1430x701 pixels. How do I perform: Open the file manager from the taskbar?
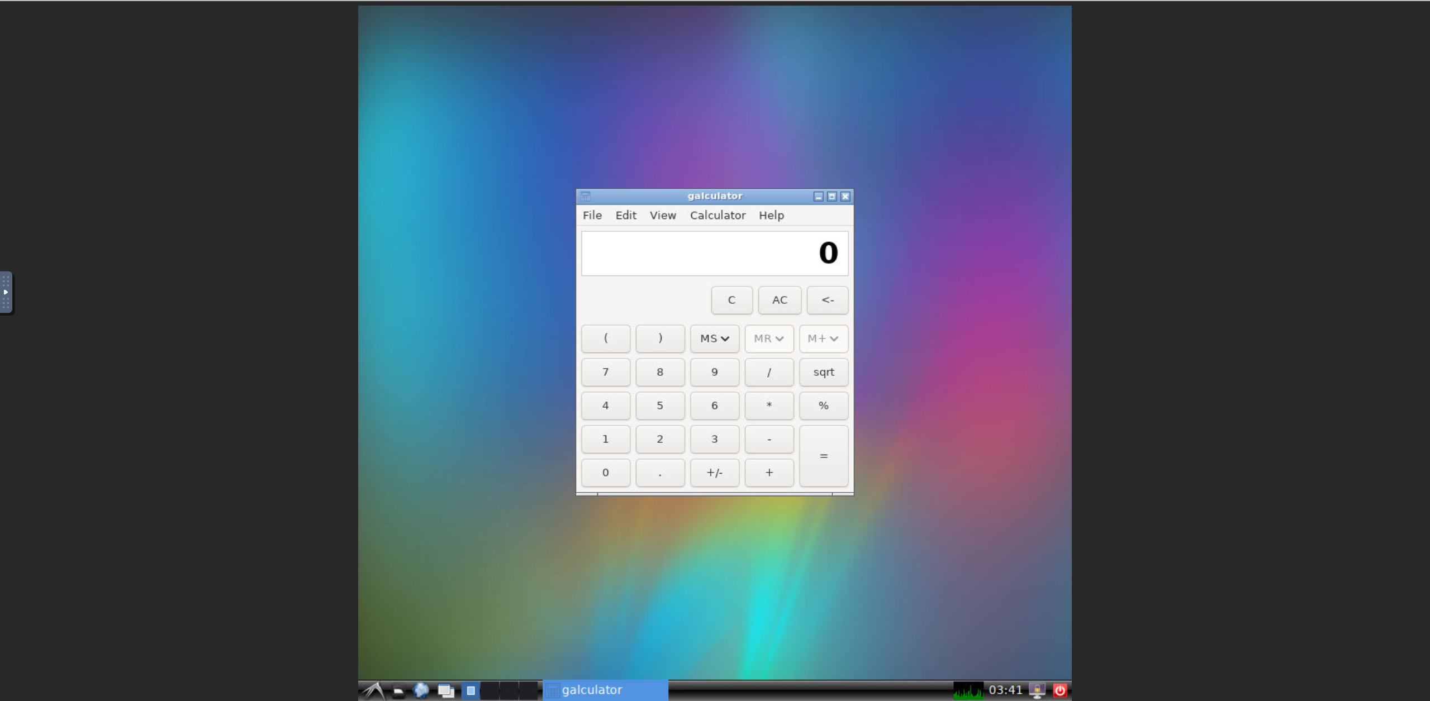(x=398, y=690)
